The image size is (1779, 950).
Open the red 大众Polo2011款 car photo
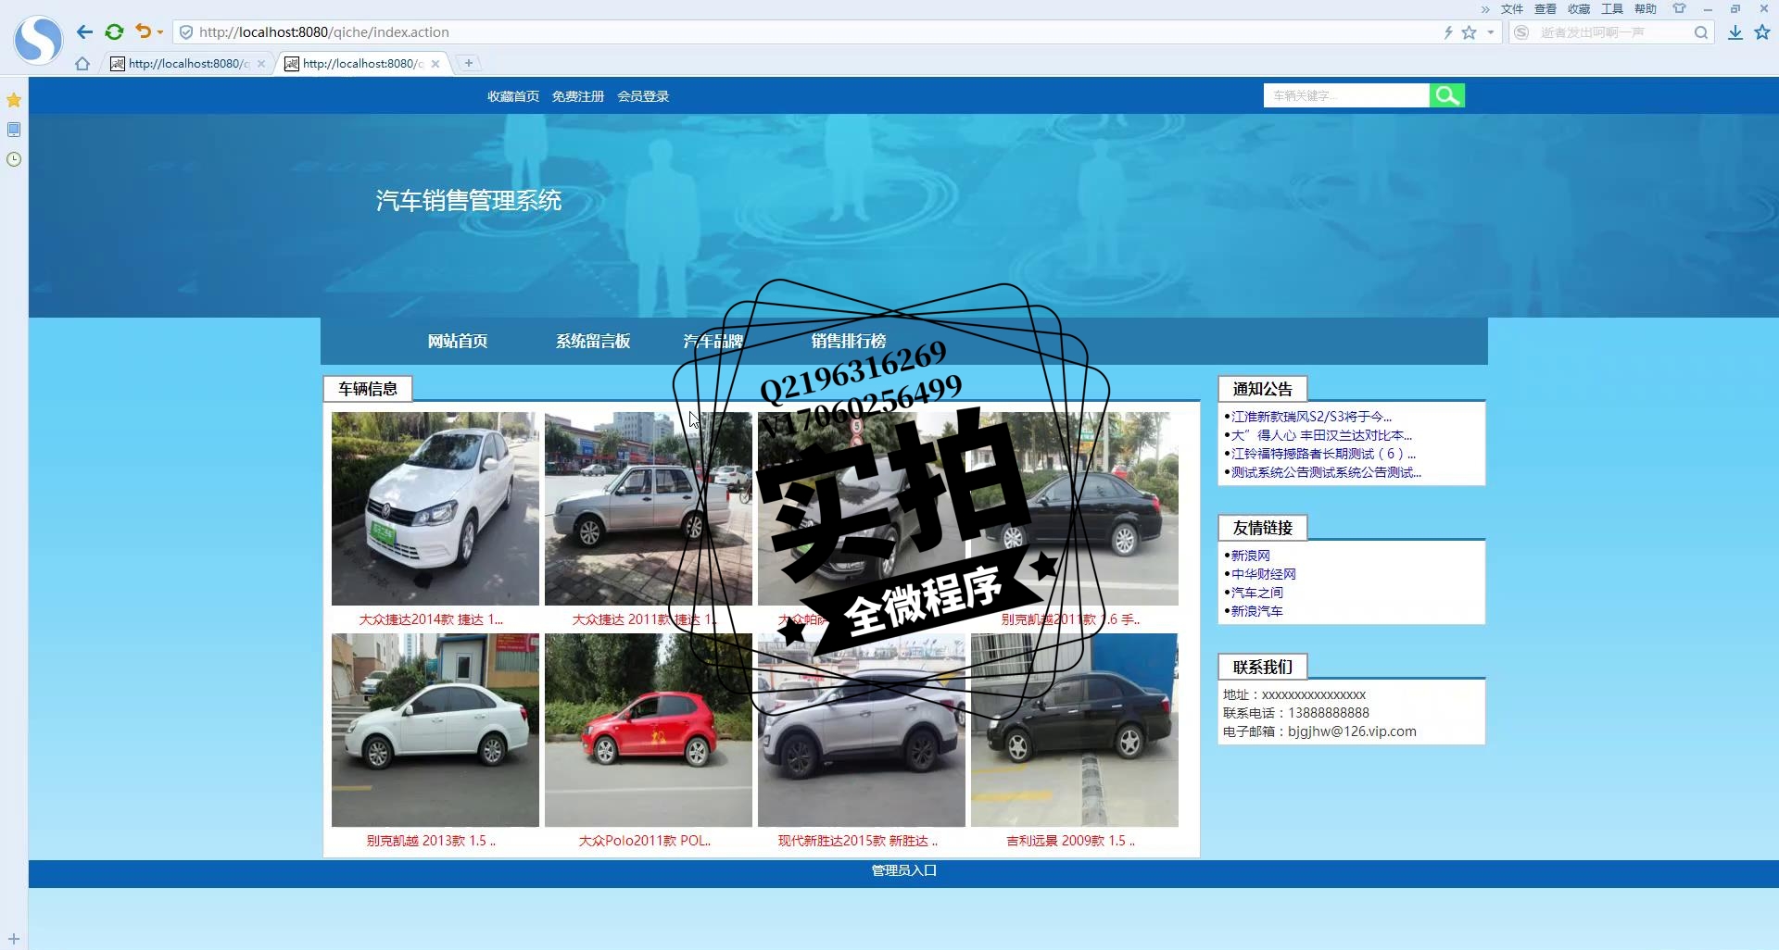[x=649, y=731]
